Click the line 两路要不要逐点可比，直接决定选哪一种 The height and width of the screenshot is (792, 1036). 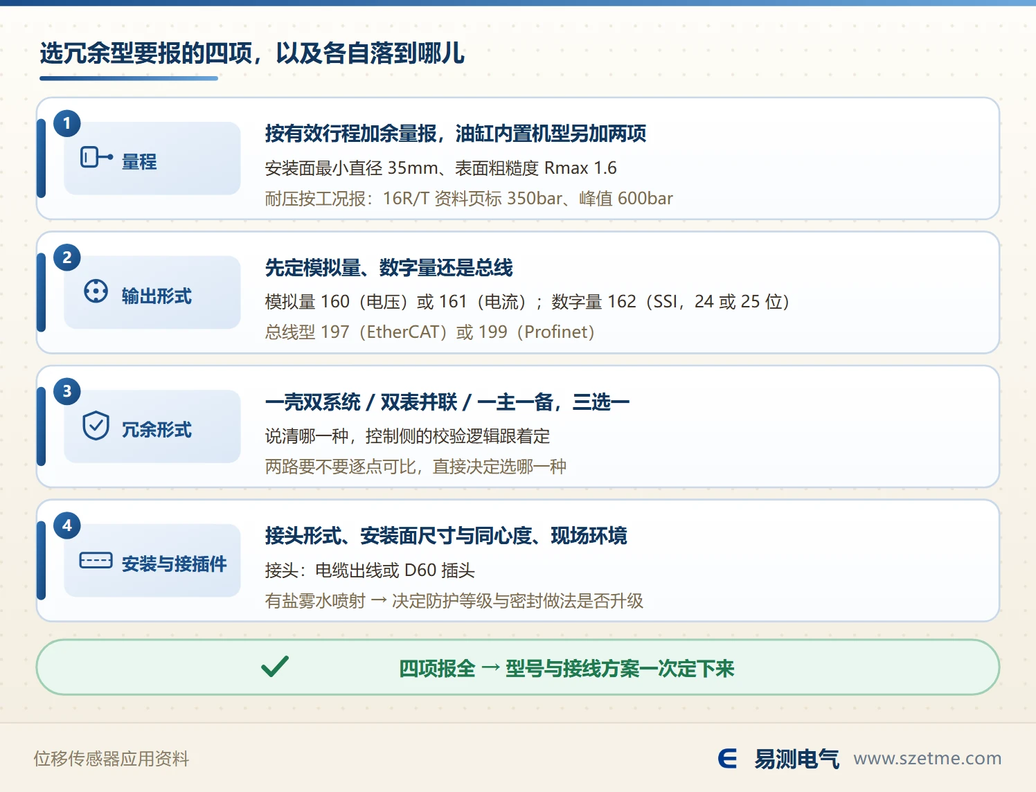[x=416, y=467]
